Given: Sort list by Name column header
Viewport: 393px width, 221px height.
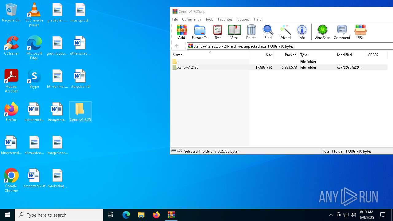Looking at the screenshot, I should point(210,55).
